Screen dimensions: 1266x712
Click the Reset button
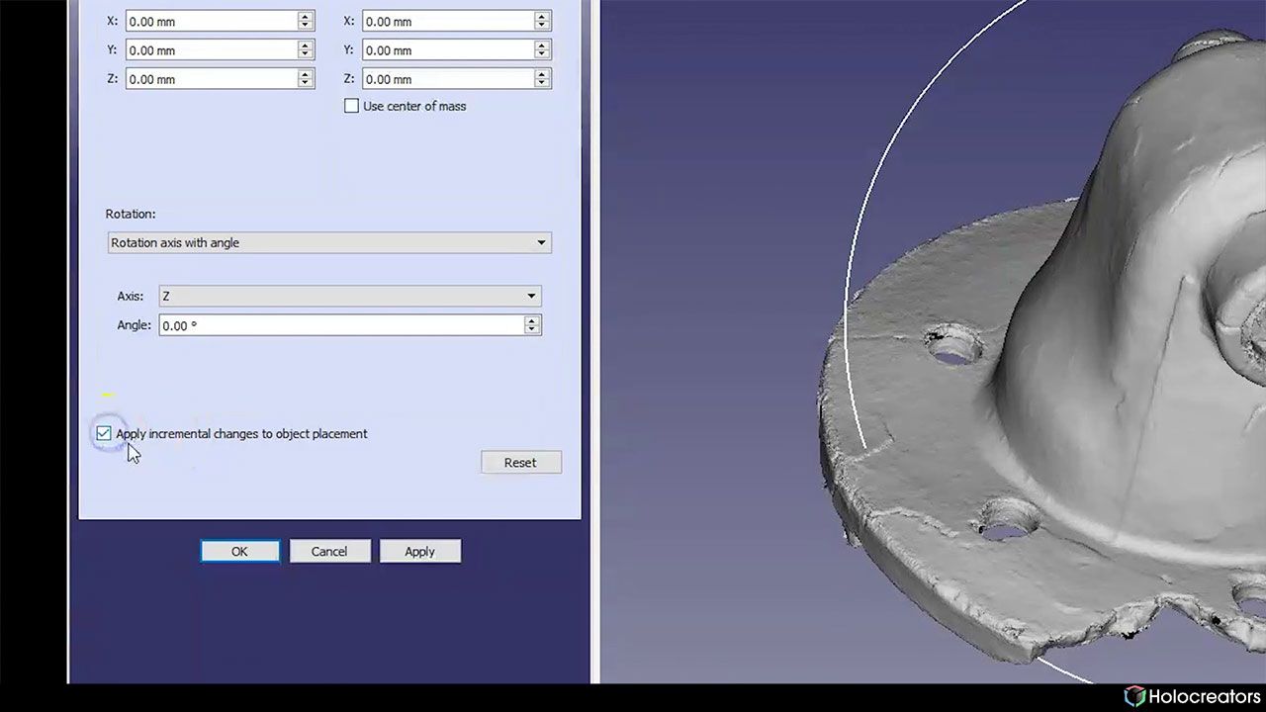click(520, 462)
